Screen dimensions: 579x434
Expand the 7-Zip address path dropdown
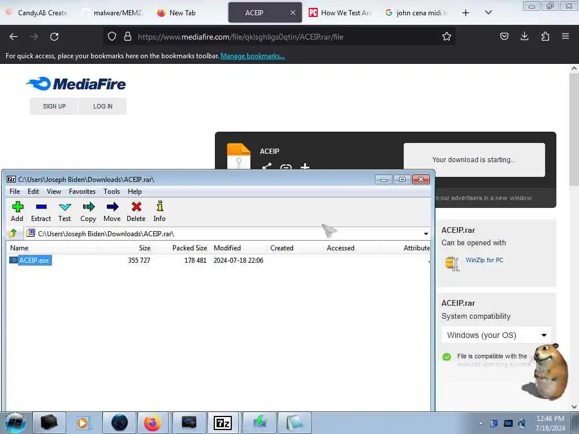point(426,233)
